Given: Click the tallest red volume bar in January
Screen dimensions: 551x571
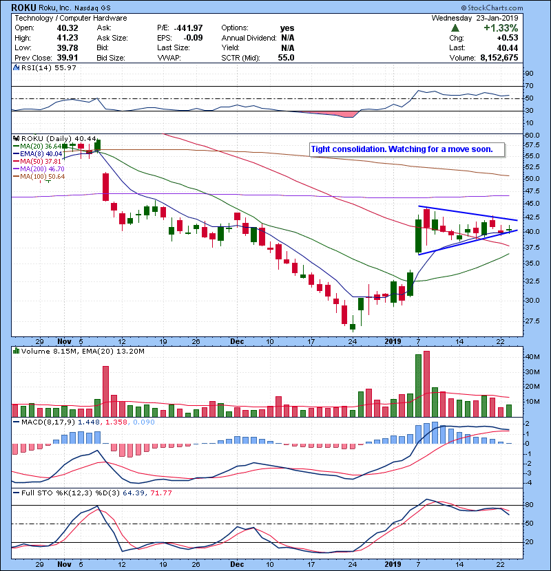Looking at the screenshot, I should coord(426,384).
